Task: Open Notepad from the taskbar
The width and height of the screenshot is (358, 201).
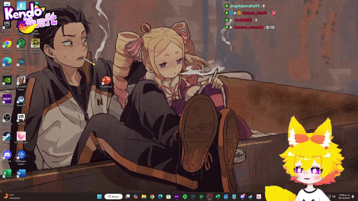Action: click(x=234, y=197)
